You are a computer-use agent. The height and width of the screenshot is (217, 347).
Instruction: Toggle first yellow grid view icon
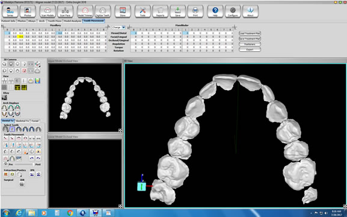click(x=17, y=88)
